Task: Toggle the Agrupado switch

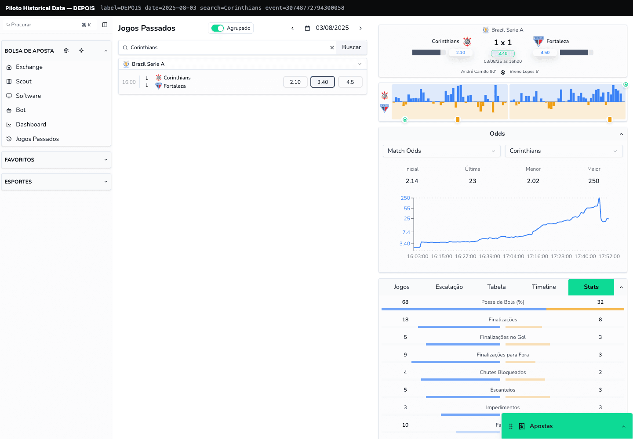Action: [x=218, y=28]
